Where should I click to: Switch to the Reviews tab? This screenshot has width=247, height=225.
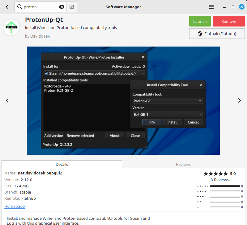click(183, 164)
